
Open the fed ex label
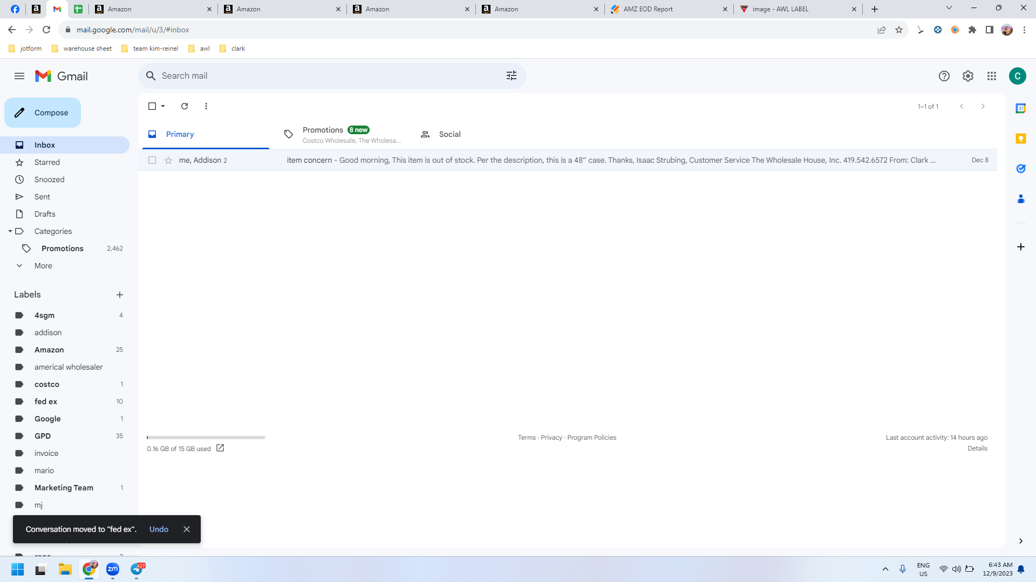point(65,401)
